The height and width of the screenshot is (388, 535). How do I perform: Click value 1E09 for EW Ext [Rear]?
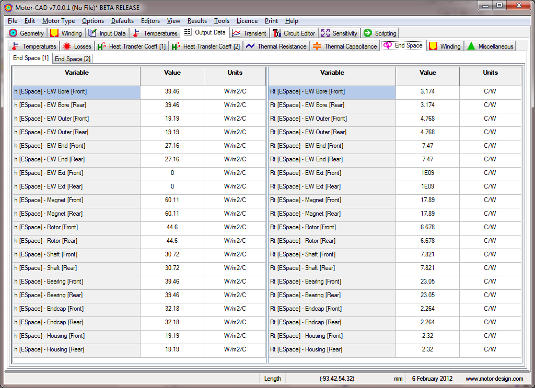click(x=427, y=186)
